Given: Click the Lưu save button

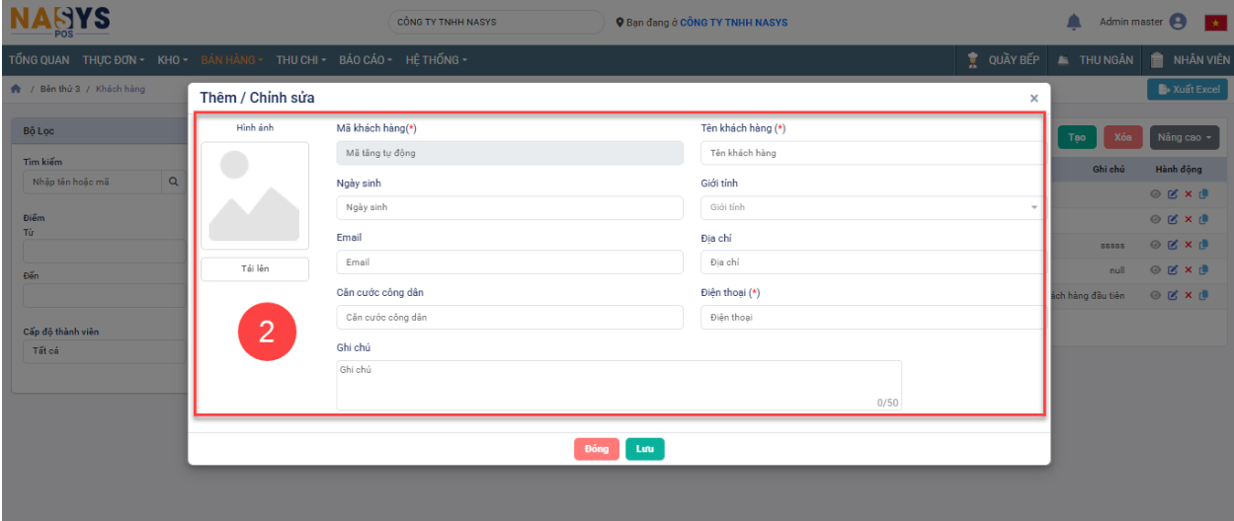Looking at the screenshot, I should coord(644,449).
